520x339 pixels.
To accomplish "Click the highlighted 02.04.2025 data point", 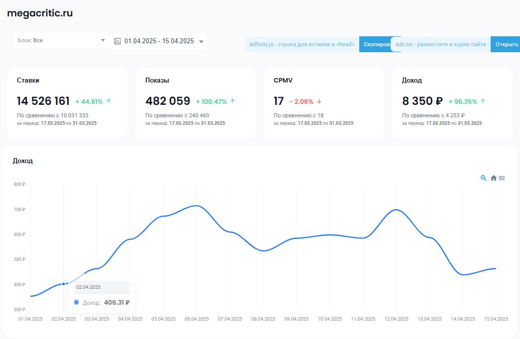I will (x=64, y=284).
